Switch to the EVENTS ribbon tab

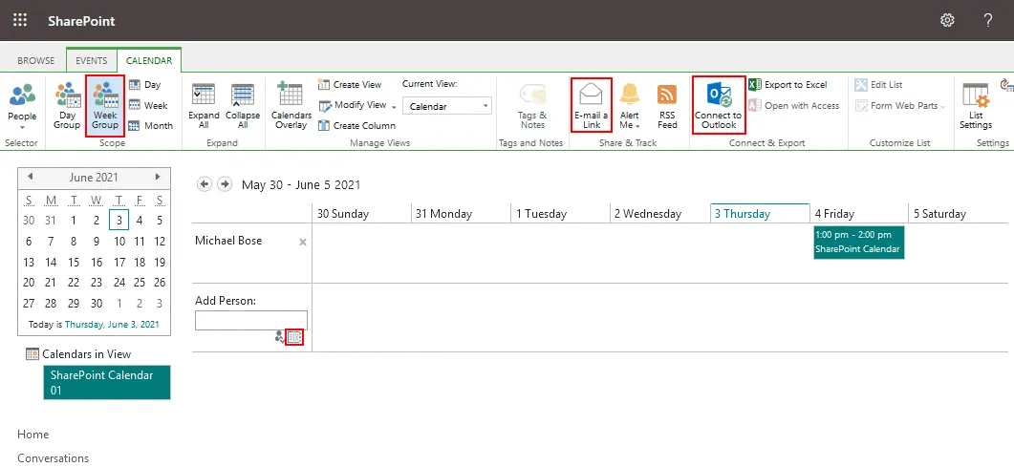[92, 61]
